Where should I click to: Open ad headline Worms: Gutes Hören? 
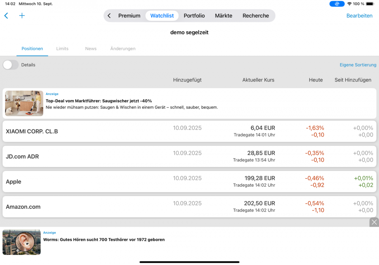pos(104,240)
